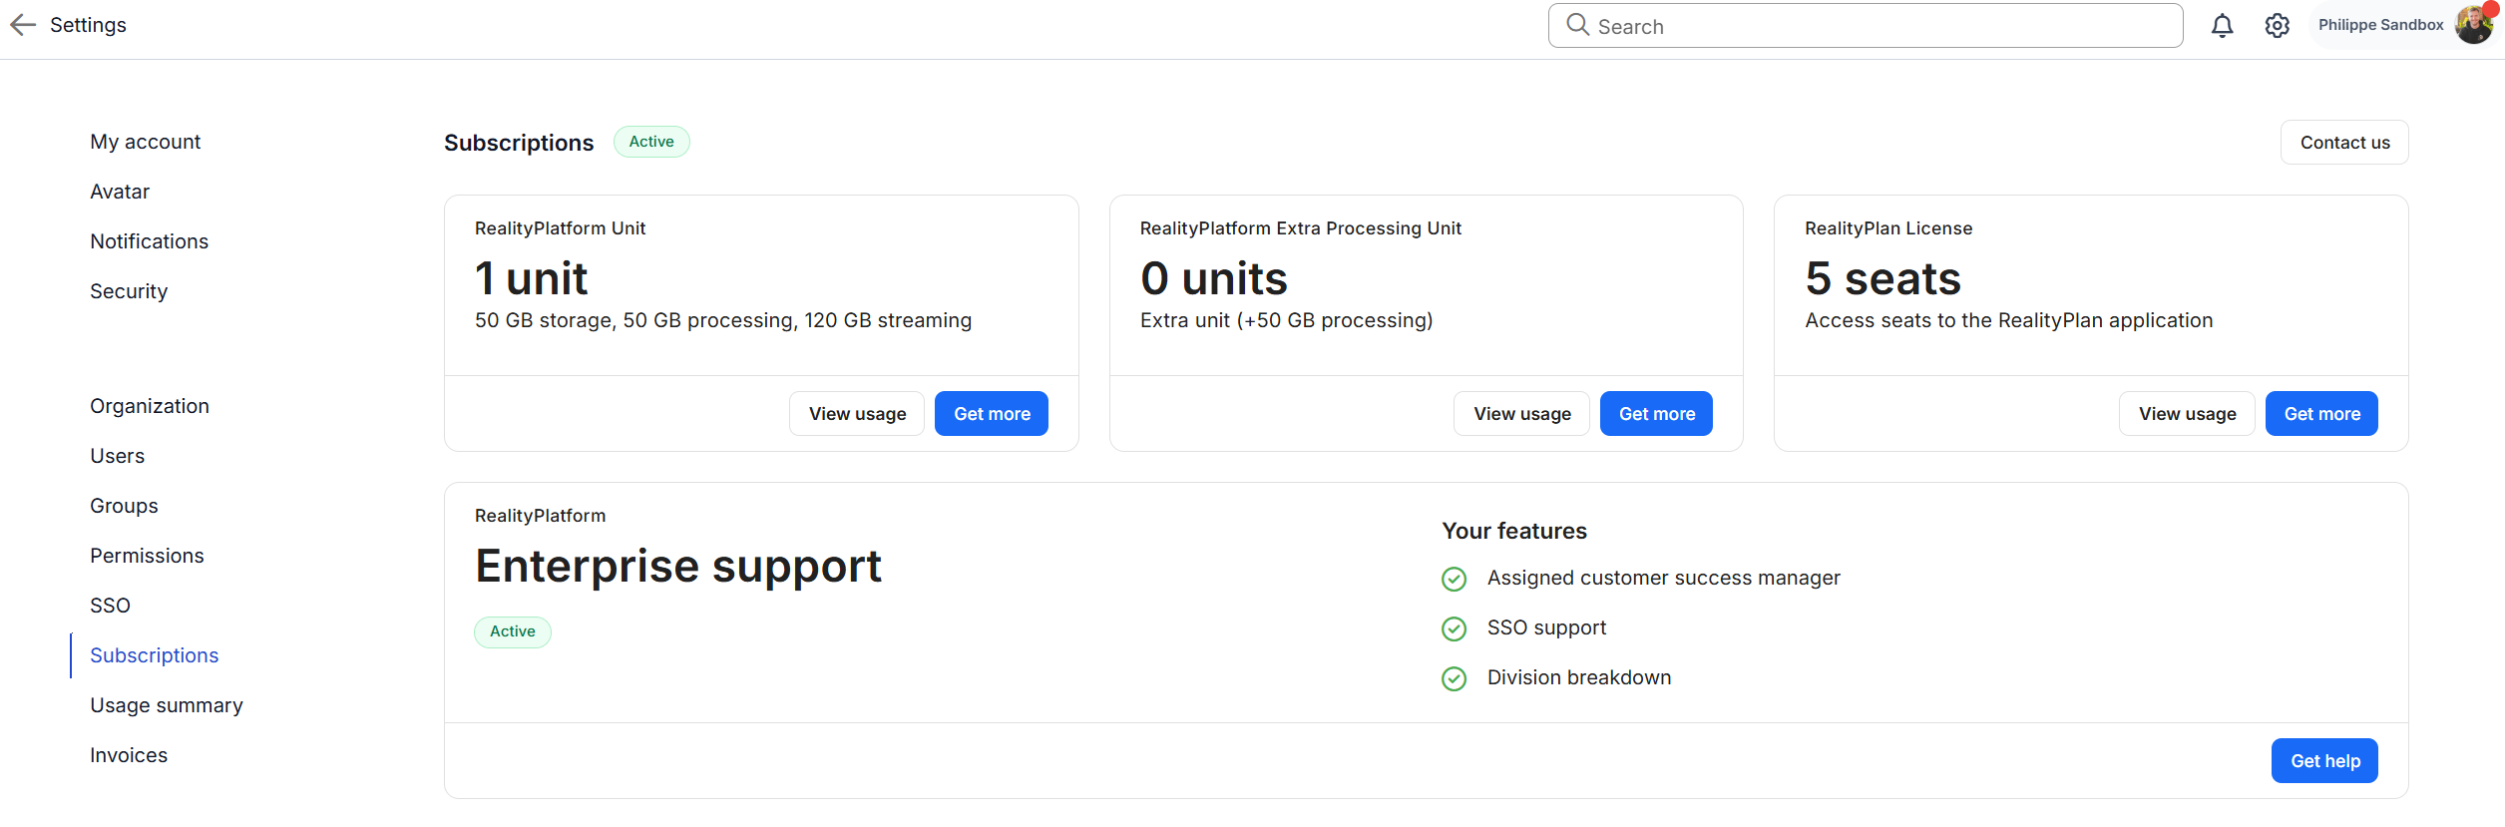Image resolution: width=2505 pixels, height=827 pixels.
Task: Click the Active badge under Enterprise support
Action: point(512,631)
